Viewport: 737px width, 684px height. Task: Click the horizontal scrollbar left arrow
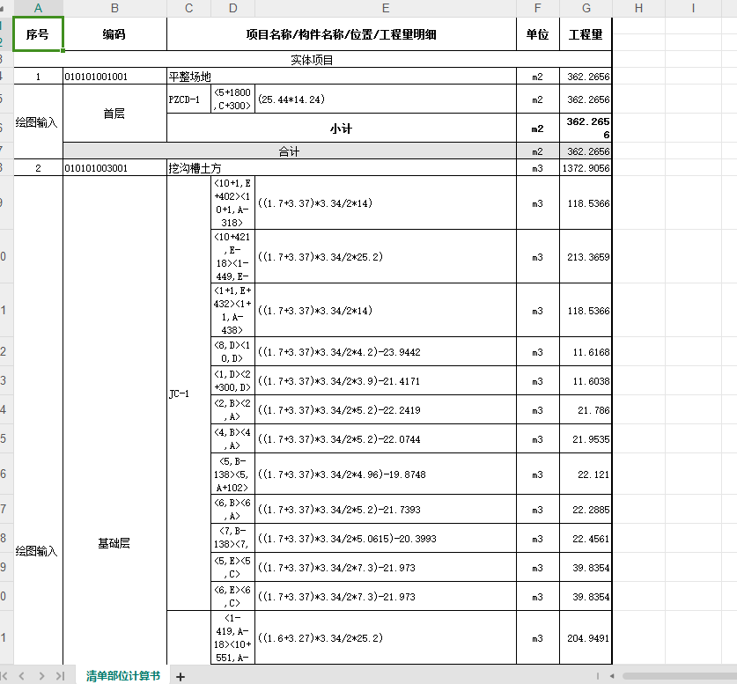point(611,676)
